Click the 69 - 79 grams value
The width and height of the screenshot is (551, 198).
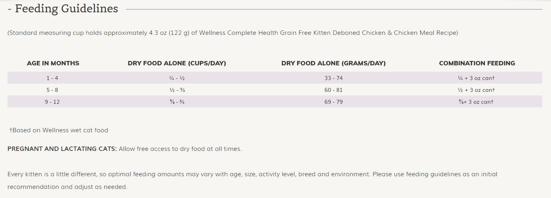click(x=334, y=102)
